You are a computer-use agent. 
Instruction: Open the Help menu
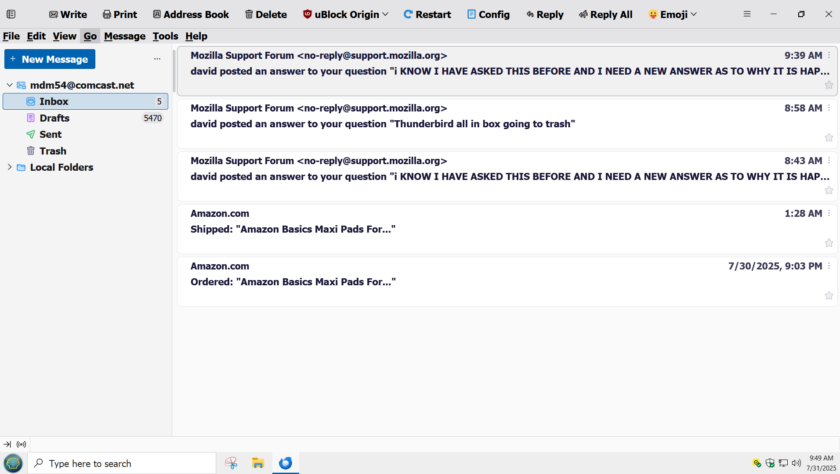196,36
